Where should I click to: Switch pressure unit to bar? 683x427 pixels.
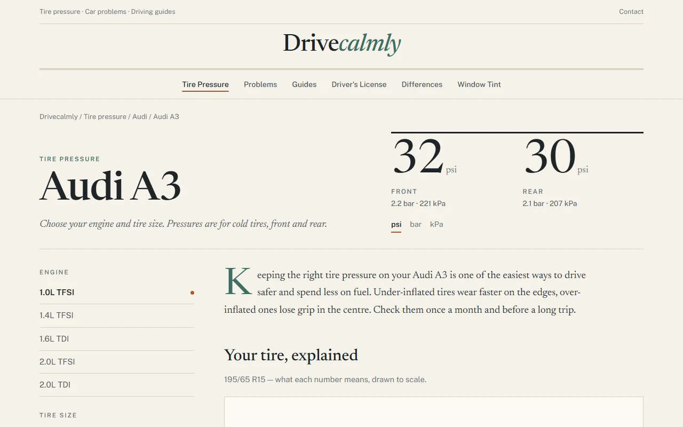click(x=416, y=225)
